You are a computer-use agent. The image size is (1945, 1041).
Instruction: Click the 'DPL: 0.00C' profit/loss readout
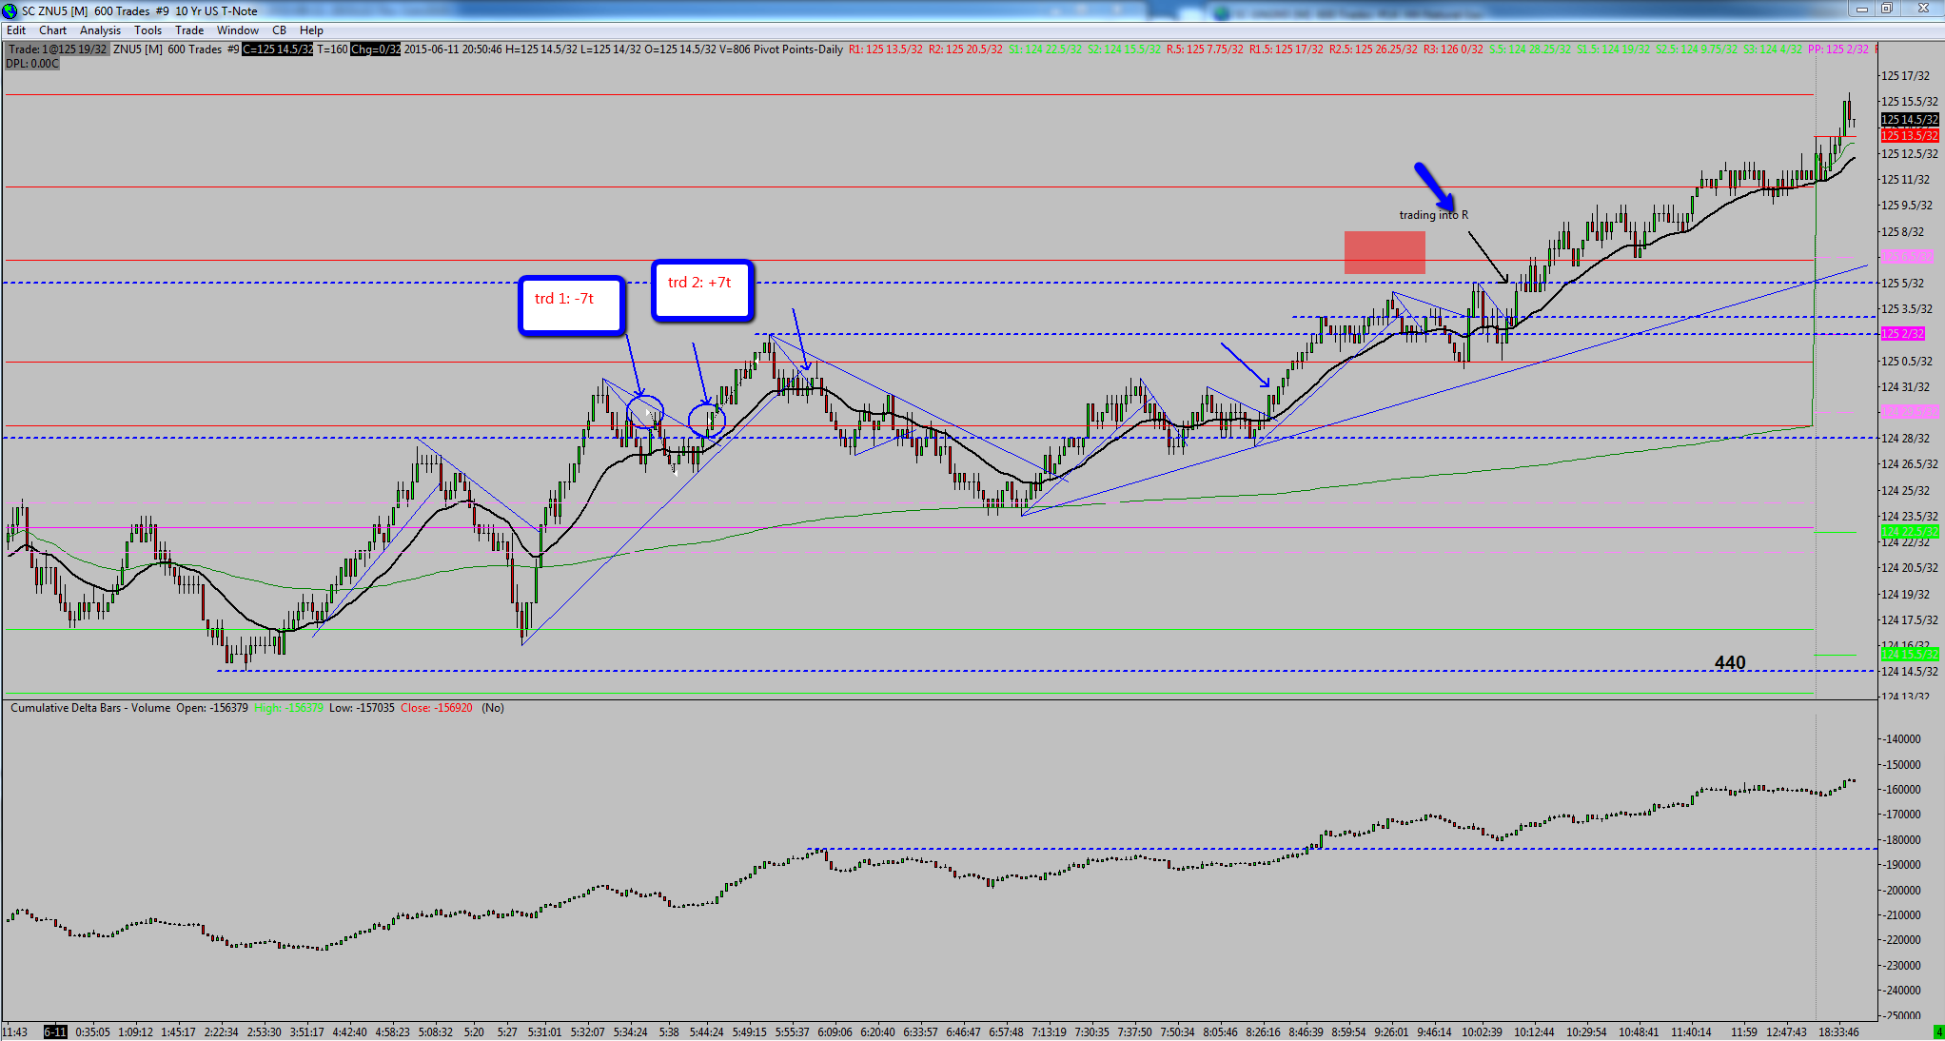(32, 64)
